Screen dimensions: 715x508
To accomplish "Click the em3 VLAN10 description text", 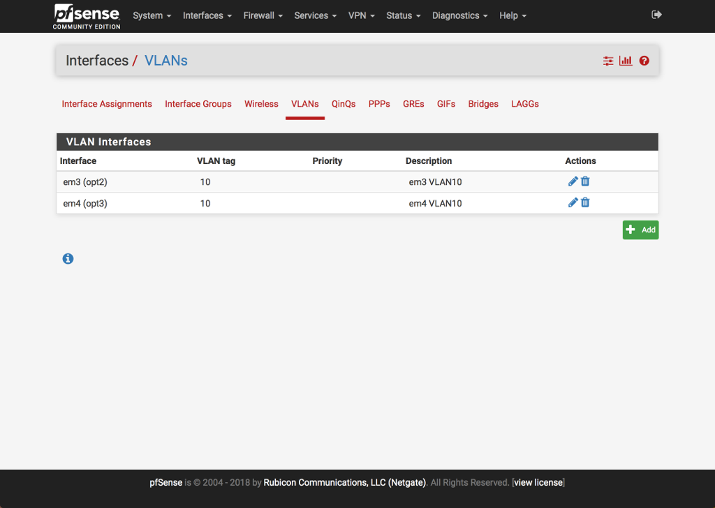I will (x=435, y=182).
